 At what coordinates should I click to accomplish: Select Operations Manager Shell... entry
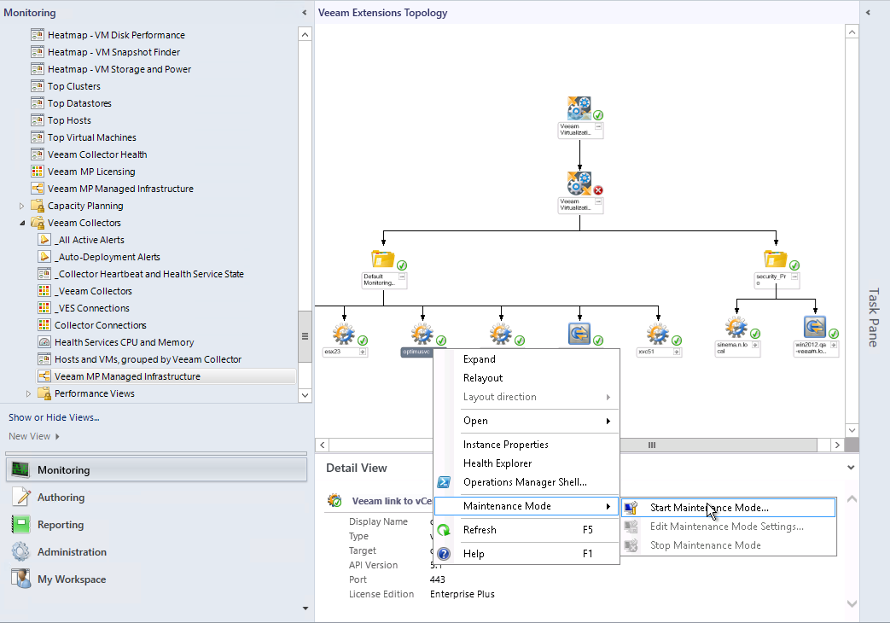[x=525, y=481]
